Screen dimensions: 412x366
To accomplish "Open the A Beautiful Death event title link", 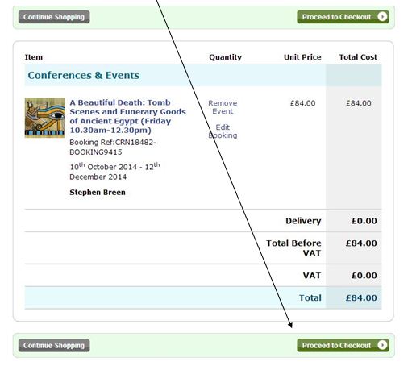I will pos(127,116).
